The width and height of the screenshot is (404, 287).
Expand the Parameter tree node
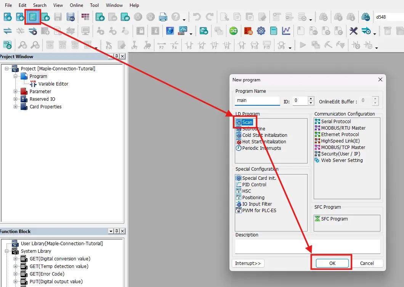click(15, 91)
